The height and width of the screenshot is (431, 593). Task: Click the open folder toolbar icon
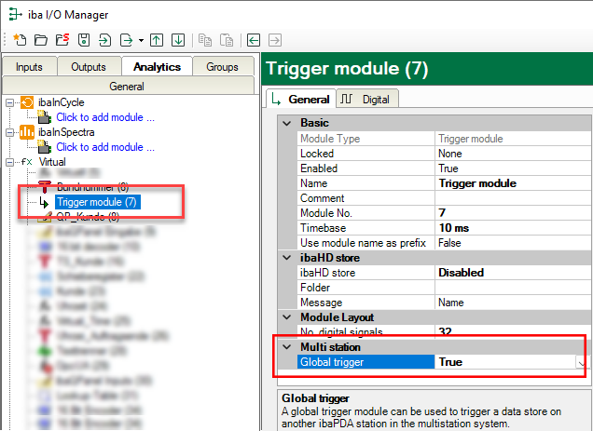coord(41,40)
